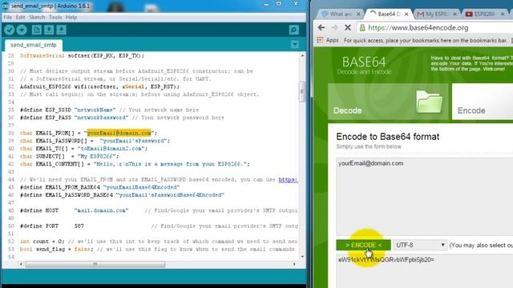Select the send_email_smtp sketch tab
The height and width of the screenshot is (288, 513).
coord(34,45)
